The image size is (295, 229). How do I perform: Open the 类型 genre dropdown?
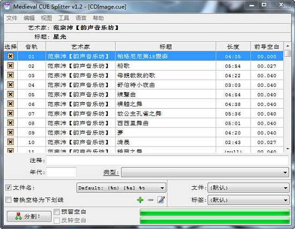click(x=205, y=172)
